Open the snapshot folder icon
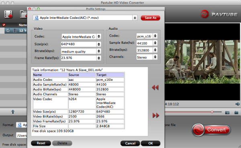 [236, 113]
